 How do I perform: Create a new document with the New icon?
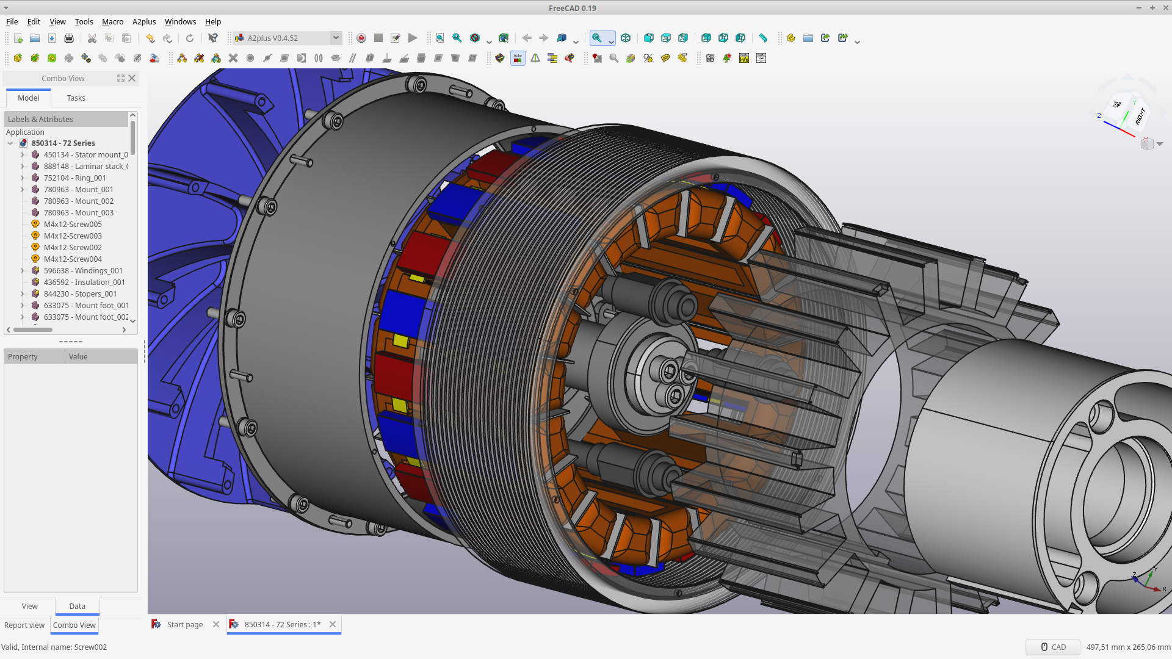pos(18,38)
